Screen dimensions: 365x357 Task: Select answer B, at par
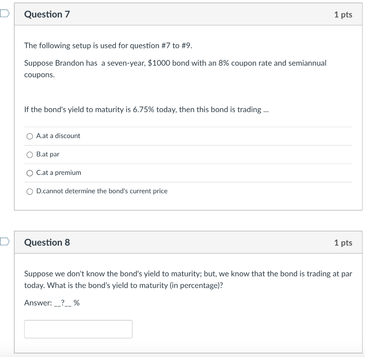coord(30,155)
